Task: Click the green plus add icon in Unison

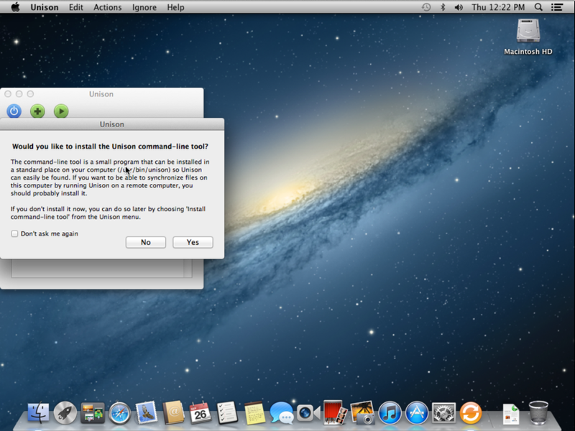Action: (x=37, y=111)
